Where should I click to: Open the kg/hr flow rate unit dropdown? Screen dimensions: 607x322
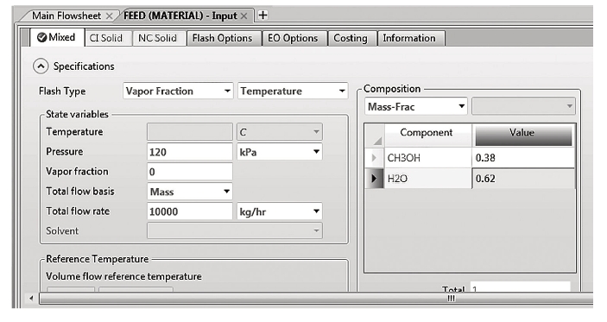tap(279, 212)
